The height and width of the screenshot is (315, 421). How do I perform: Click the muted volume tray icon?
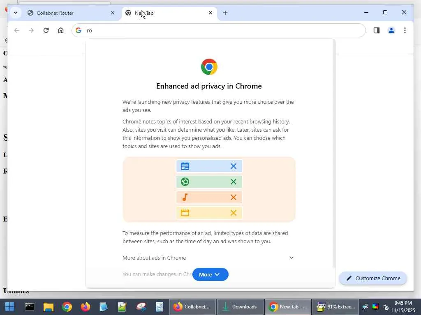(386, 307)
